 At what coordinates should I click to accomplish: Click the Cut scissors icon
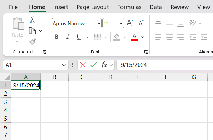coord(32,20)
